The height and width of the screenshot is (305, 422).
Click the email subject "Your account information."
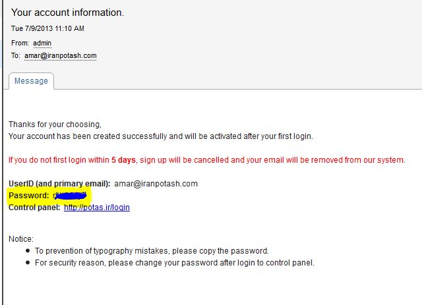67,13
